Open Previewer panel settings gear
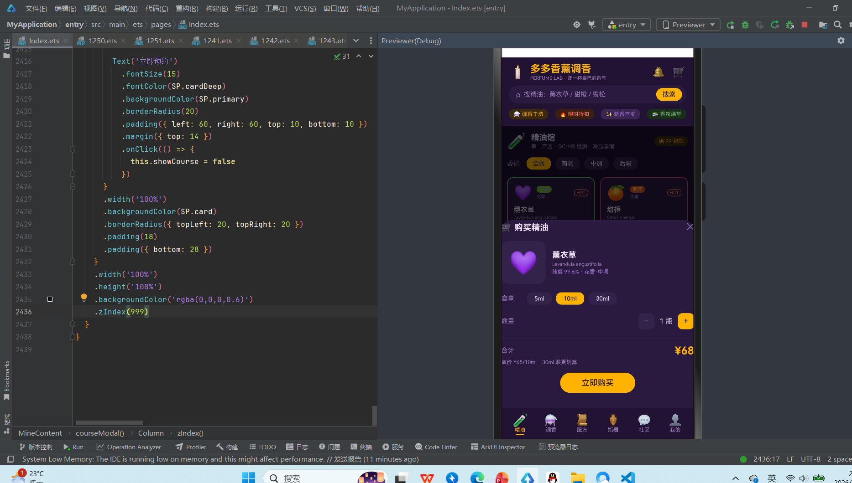The image size is (852, 483). click(x=841, y=41)
